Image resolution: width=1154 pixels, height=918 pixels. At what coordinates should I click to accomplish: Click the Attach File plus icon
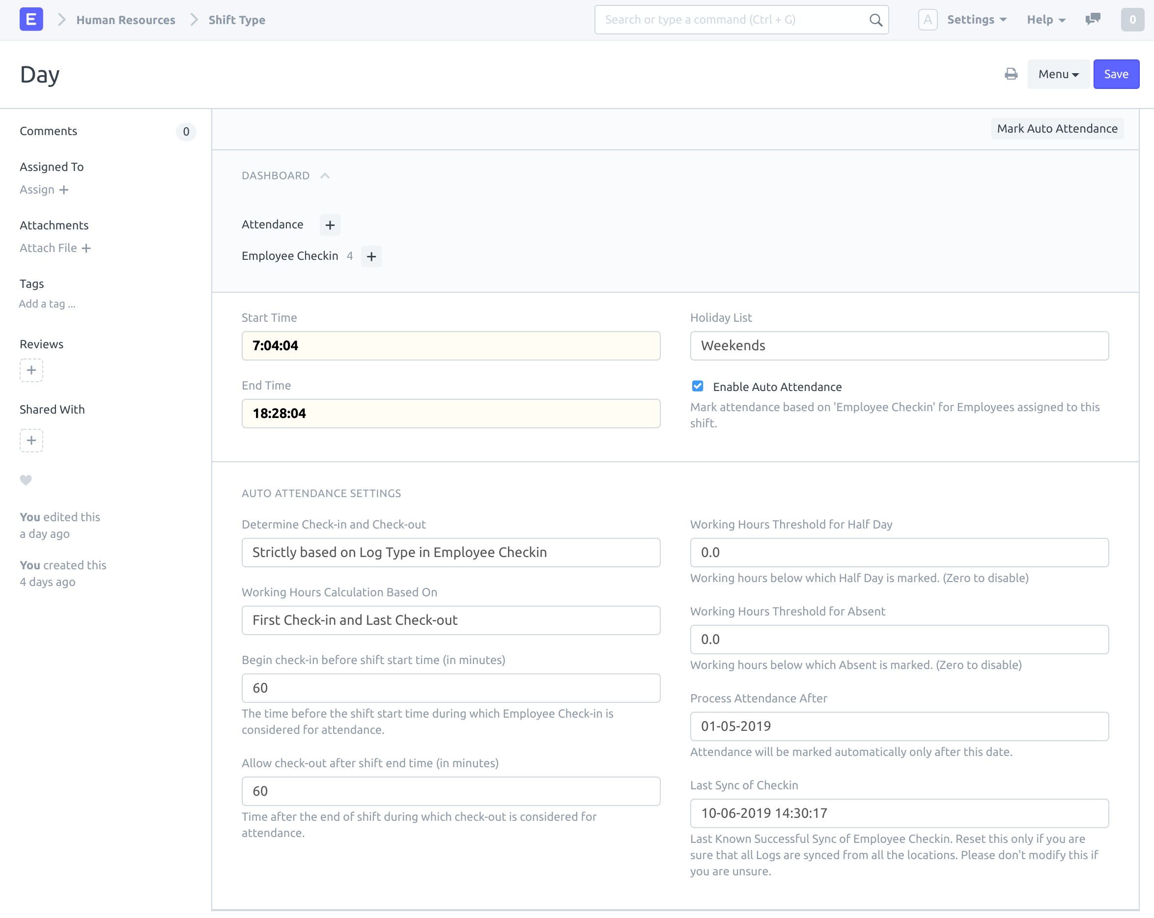85,247
